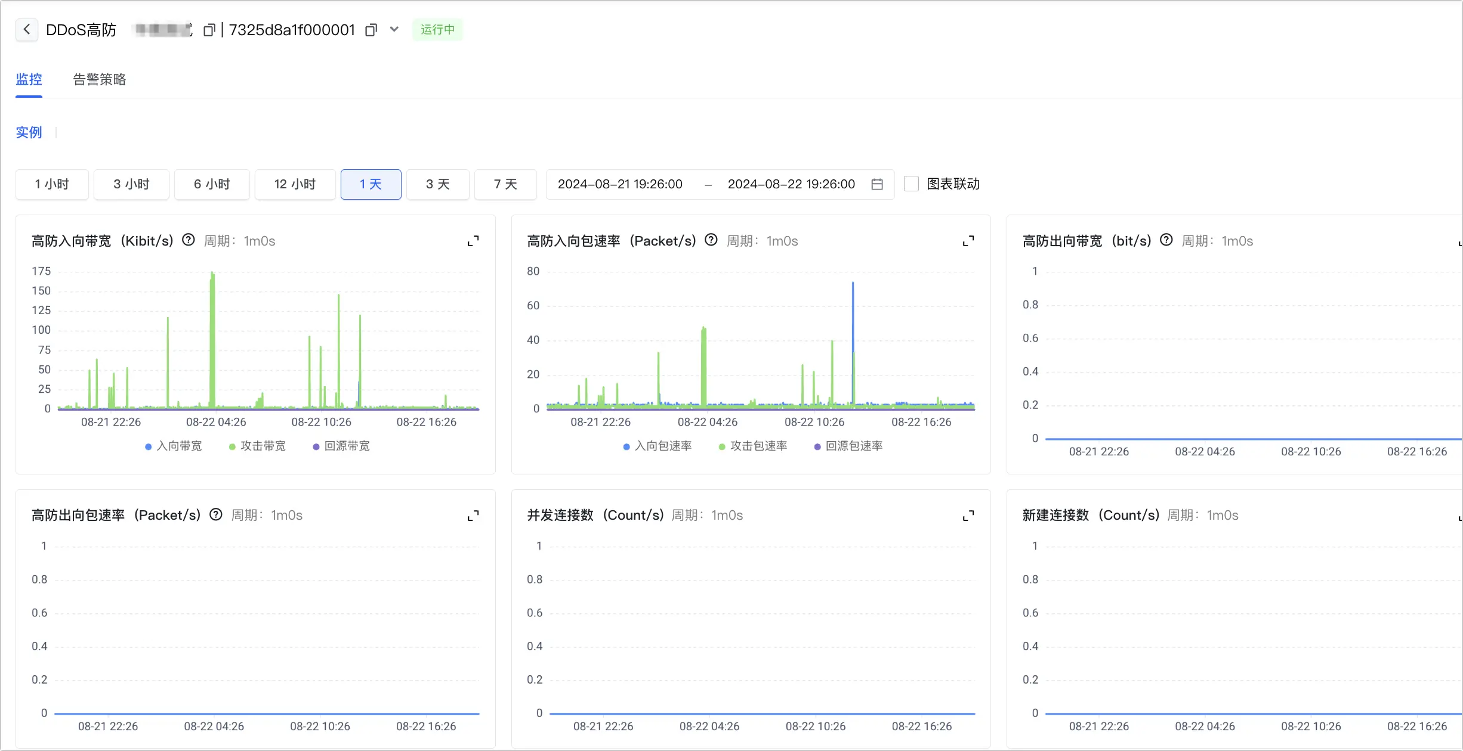Expand the 高防入向包速率 chart fullscreen
The width and height of the screenshot is (1463, 751).
968,241
